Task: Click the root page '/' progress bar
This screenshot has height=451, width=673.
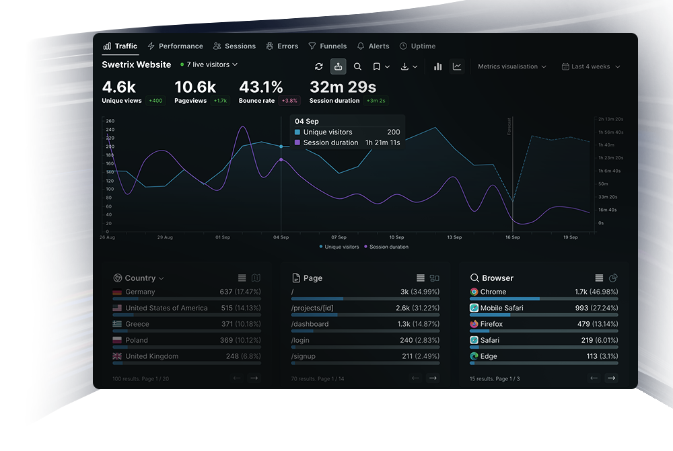Action: (x=365, y=298)
